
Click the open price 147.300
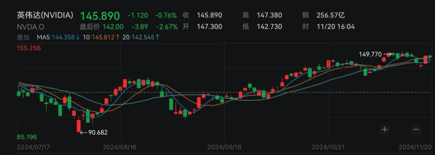[x=209, y=27]
